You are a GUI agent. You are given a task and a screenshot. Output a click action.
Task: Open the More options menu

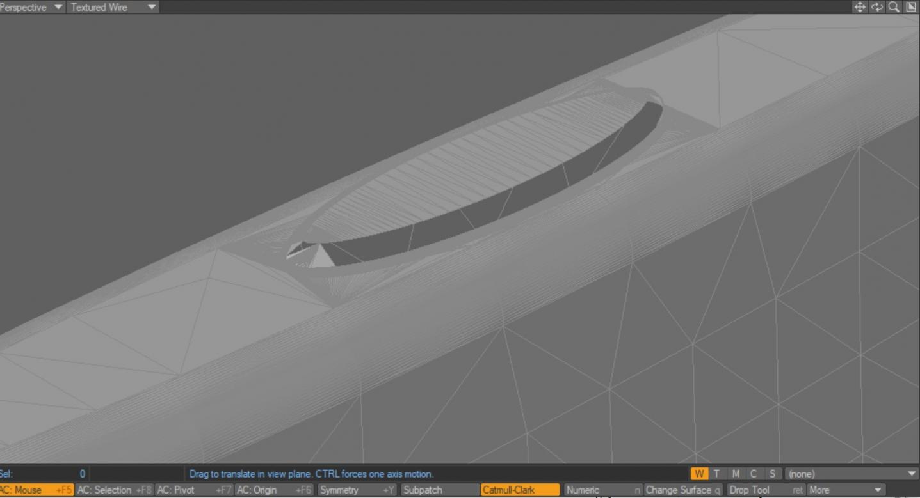tap(844, 490)
